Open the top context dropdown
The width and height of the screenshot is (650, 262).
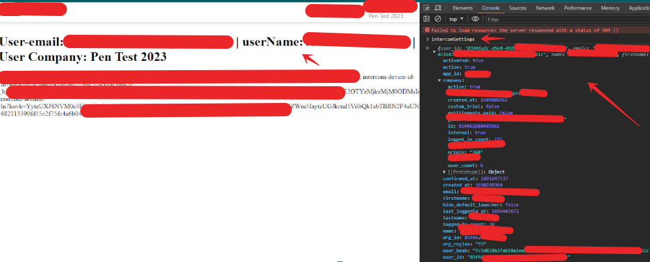(457, 19)
